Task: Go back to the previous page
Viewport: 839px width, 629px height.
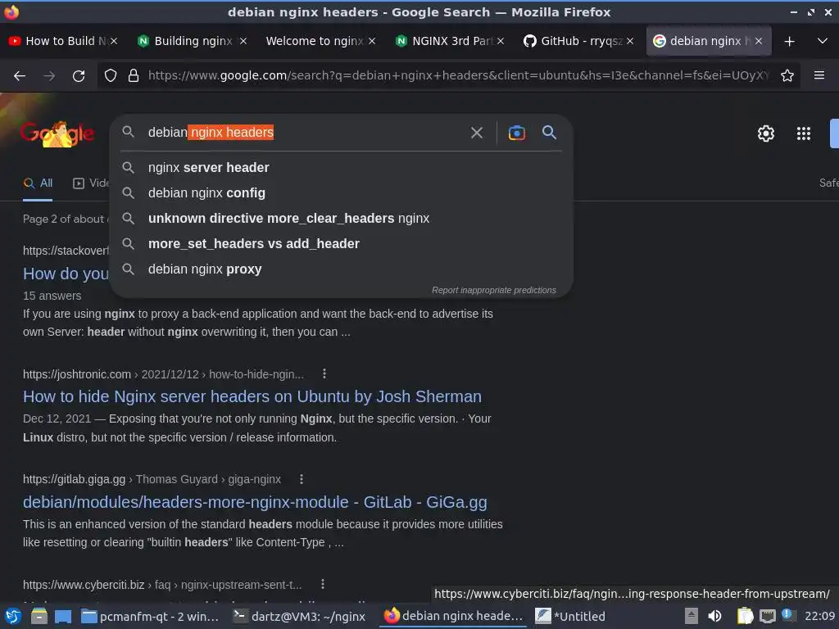Action: tap(20, 76)
